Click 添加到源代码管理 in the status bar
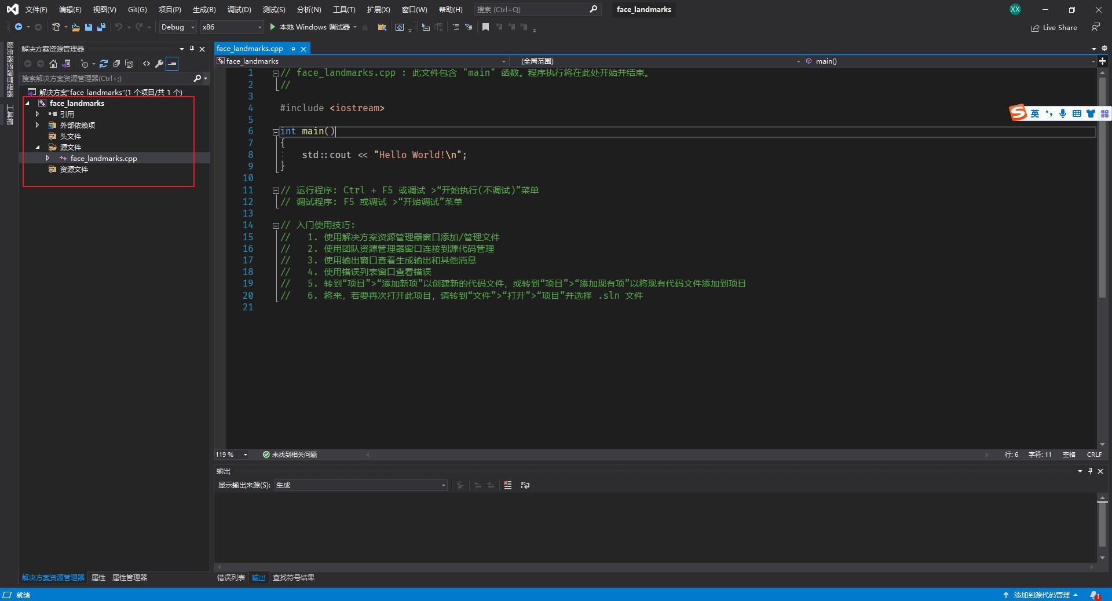1112x601 pixels. point(1041,595)
